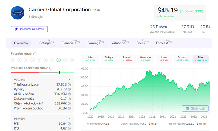Choose the 6 months chart range
Viewport: 218px width, 131px height.
[146, 59]
